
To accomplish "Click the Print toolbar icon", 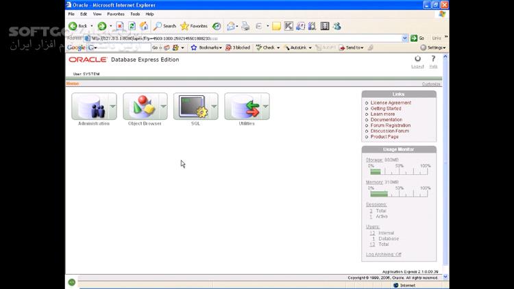I will pyautogui.click(x=245, y=26).
